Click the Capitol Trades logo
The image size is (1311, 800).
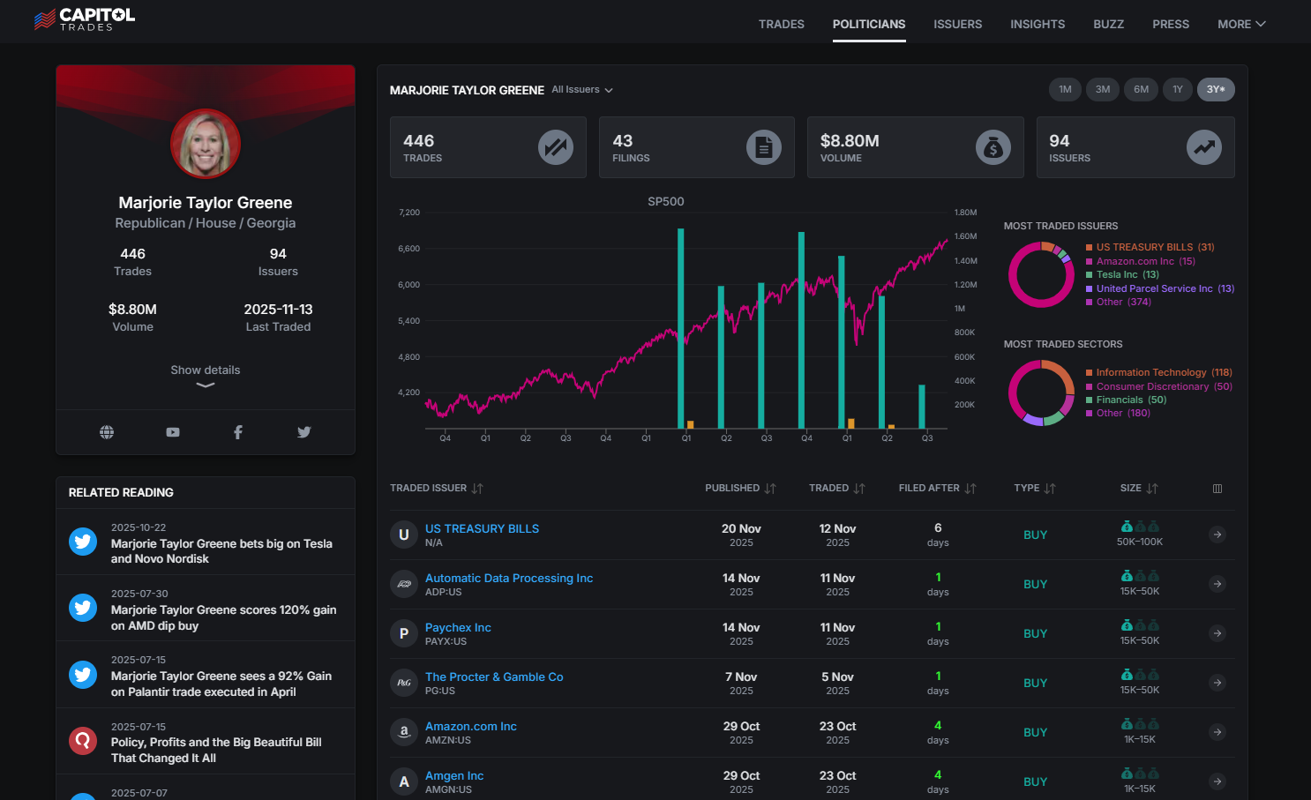point(85,19)
